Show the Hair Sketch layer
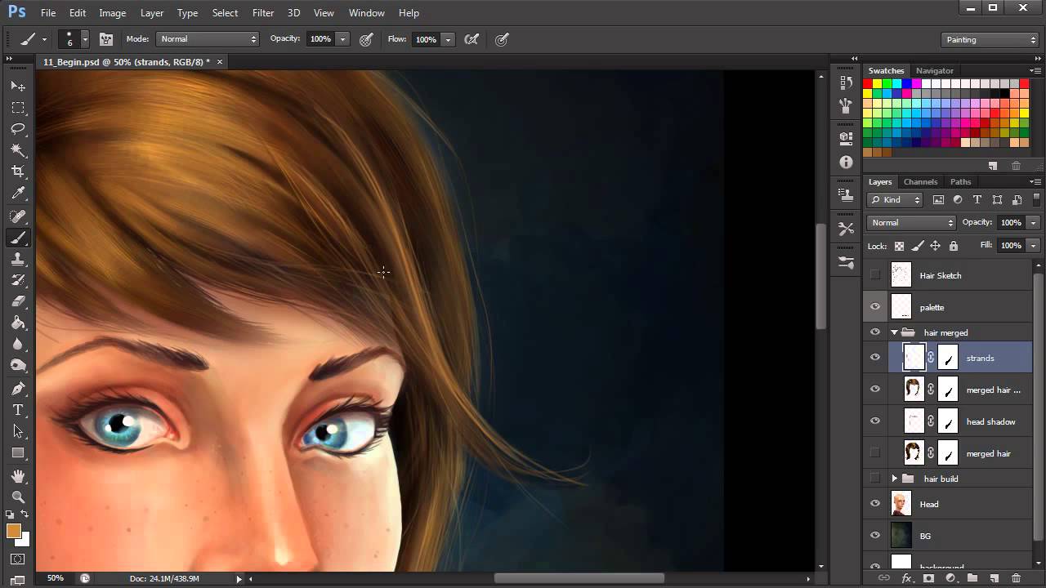The width and height of the screenshot is (1046, 588). [875, 275]
